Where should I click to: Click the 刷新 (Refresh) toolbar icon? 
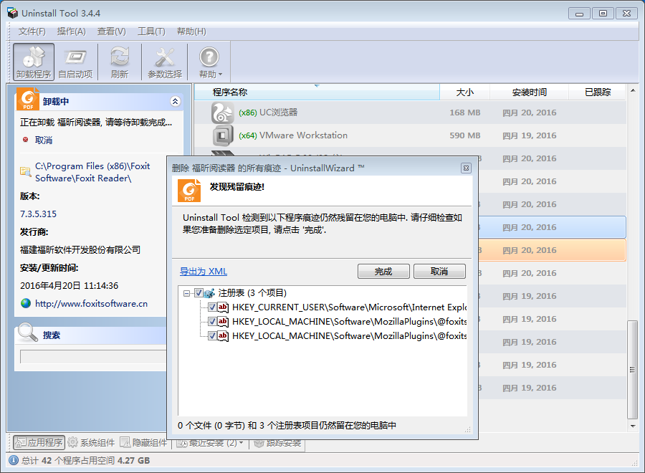click(120, 62)
